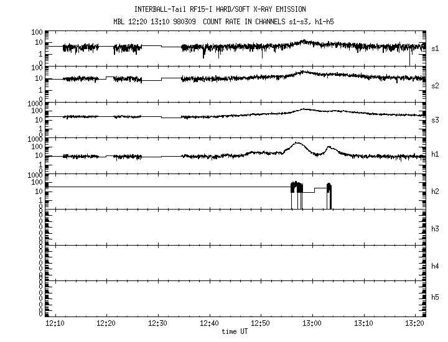Select the h5 channel label
Viewport: 448px width, 342px height.
tap(436, 298)
